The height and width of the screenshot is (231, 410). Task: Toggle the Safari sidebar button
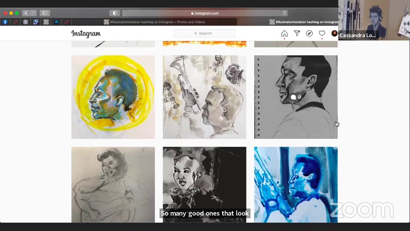[45, 13]
